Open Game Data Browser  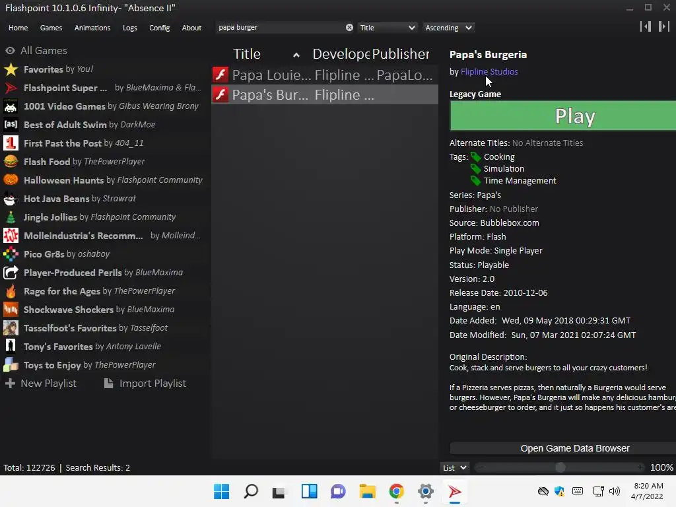coord(562,448)
